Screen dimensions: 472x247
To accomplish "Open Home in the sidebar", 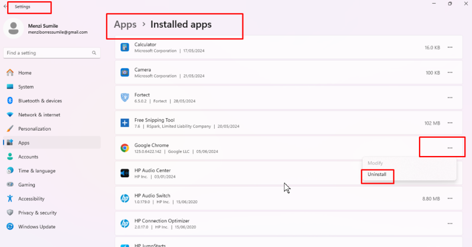I will pos(52,73).
